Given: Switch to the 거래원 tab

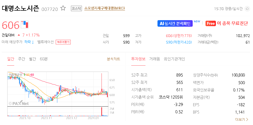Looking at the screenshot, I should [154, 59].
